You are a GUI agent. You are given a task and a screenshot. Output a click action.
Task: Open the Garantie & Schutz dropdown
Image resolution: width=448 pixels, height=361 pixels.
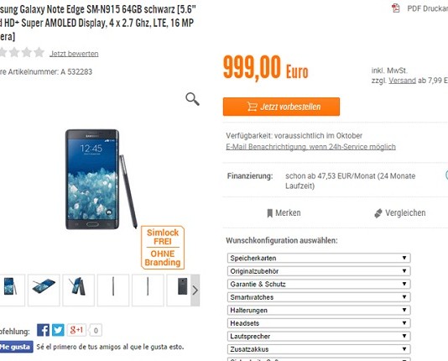[319, 284]
